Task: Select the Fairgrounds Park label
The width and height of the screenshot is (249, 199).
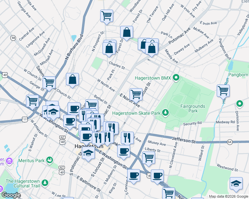Action: coord(193,108)
